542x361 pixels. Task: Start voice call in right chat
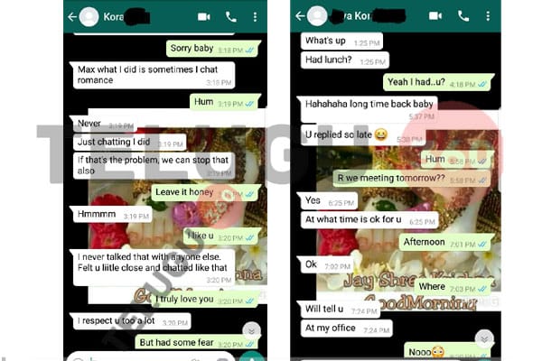tap(463, 16)
